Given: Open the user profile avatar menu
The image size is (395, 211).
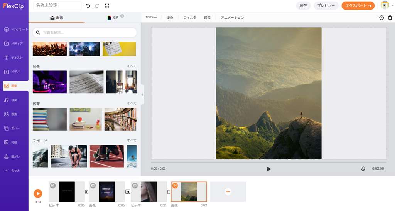Looking at the screenshot, I should pyautogui.click(x=385, y=5).
